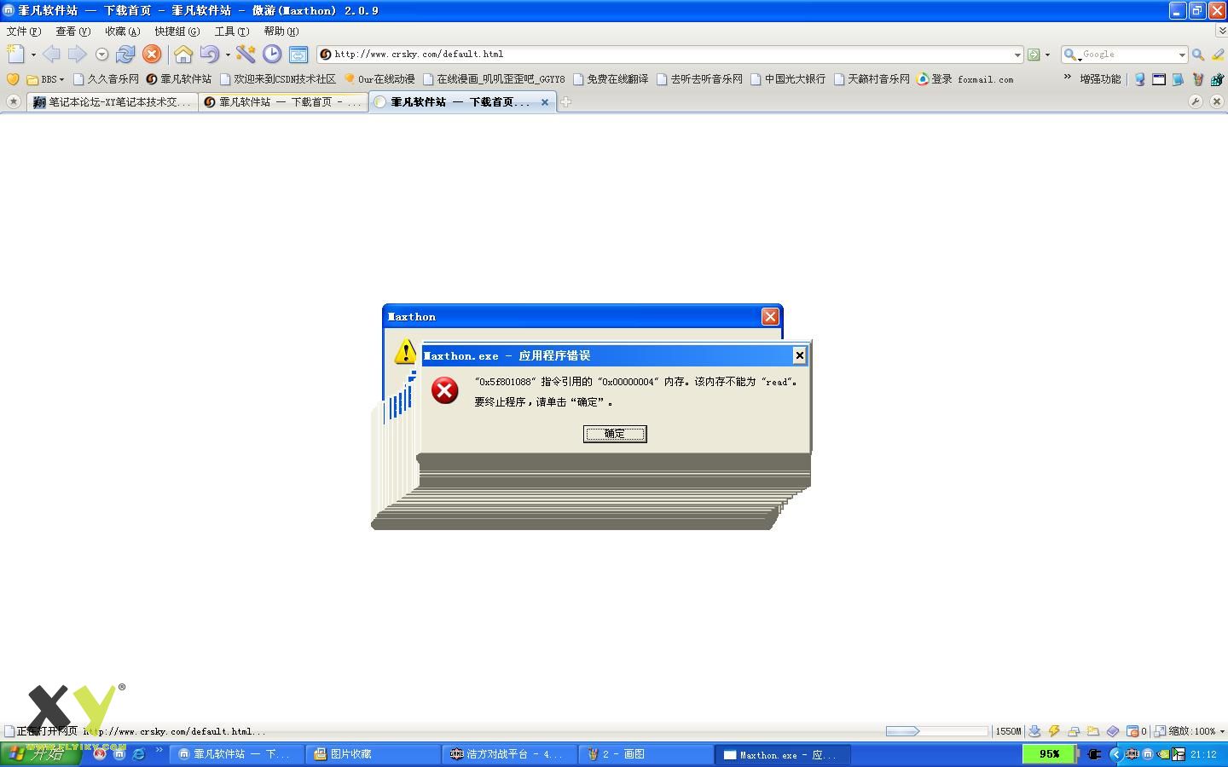Close the active 霏凡软件站 tab
Image resolution: width=1228 pixels, height=767 pixels.
[x=545, y=102]
